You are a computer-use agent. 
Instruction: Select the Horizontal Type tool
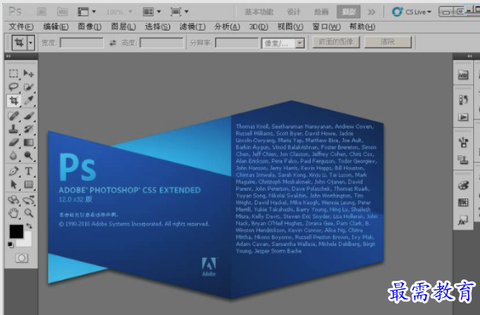click(x=28, y=171)
